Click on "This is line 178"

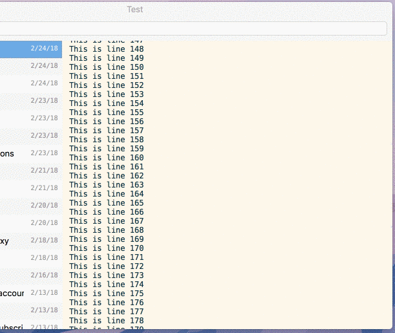[107, 321]
